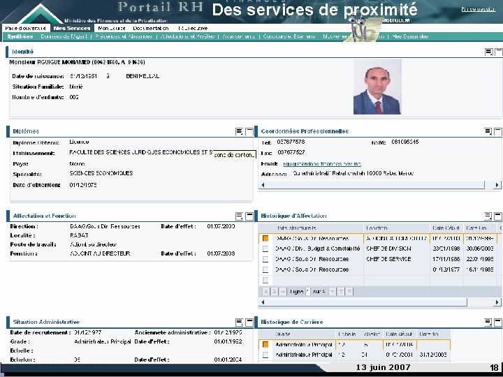The width and height of the screenshot is (503, 377).
Task: Click the FACULTE DES SCIENCES JURIDIQUES établissement text
Action: pos(141,152)
